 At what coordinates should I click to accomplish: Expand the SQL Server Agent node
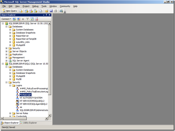pos(7,61)
